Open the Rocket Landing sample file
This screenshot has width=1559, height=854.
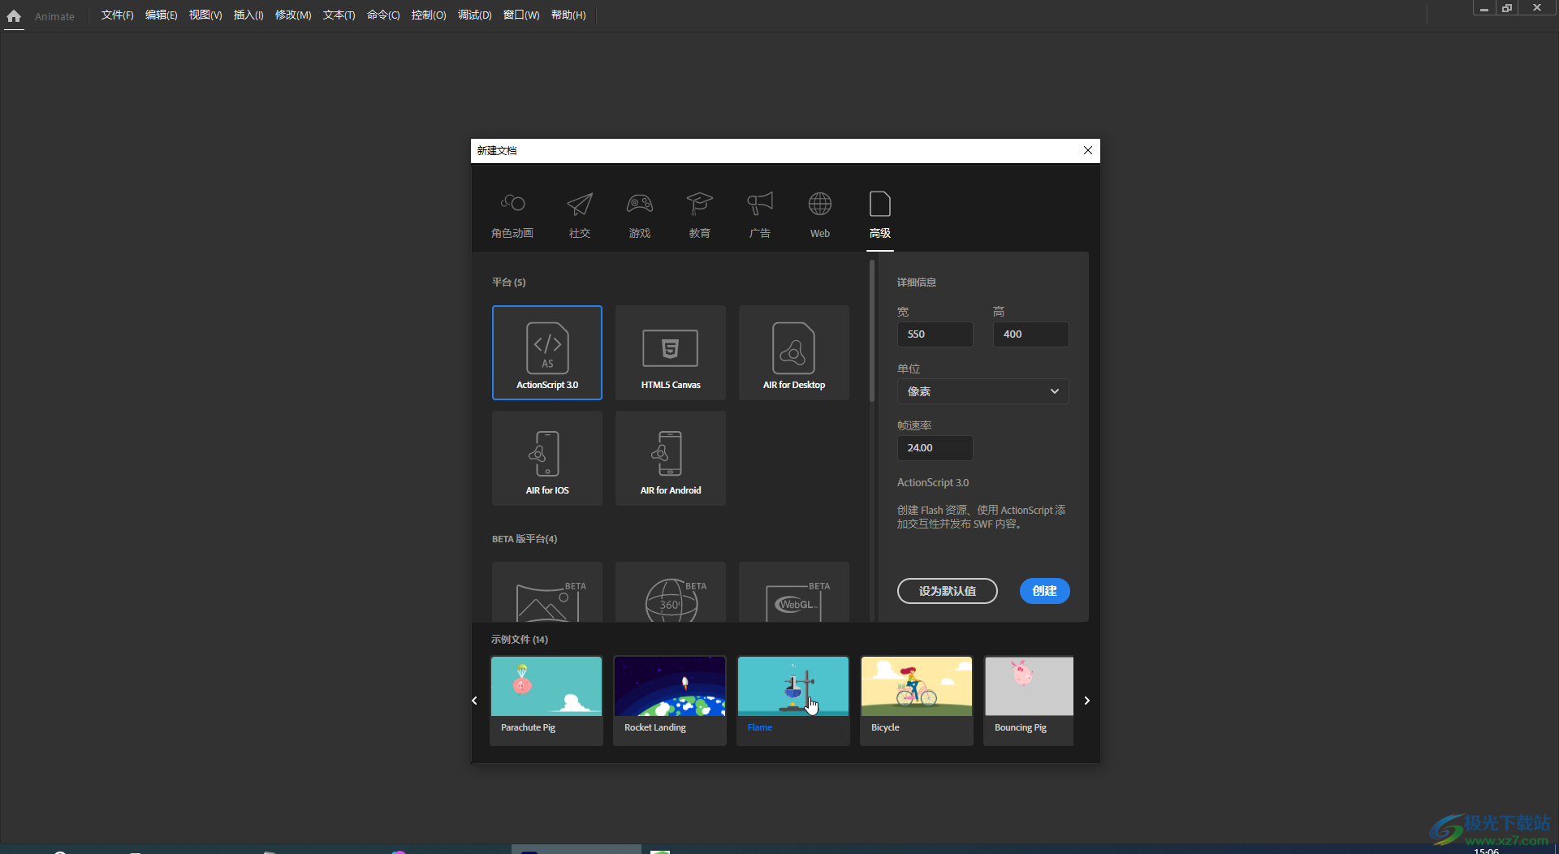click(x=670, y=701)
